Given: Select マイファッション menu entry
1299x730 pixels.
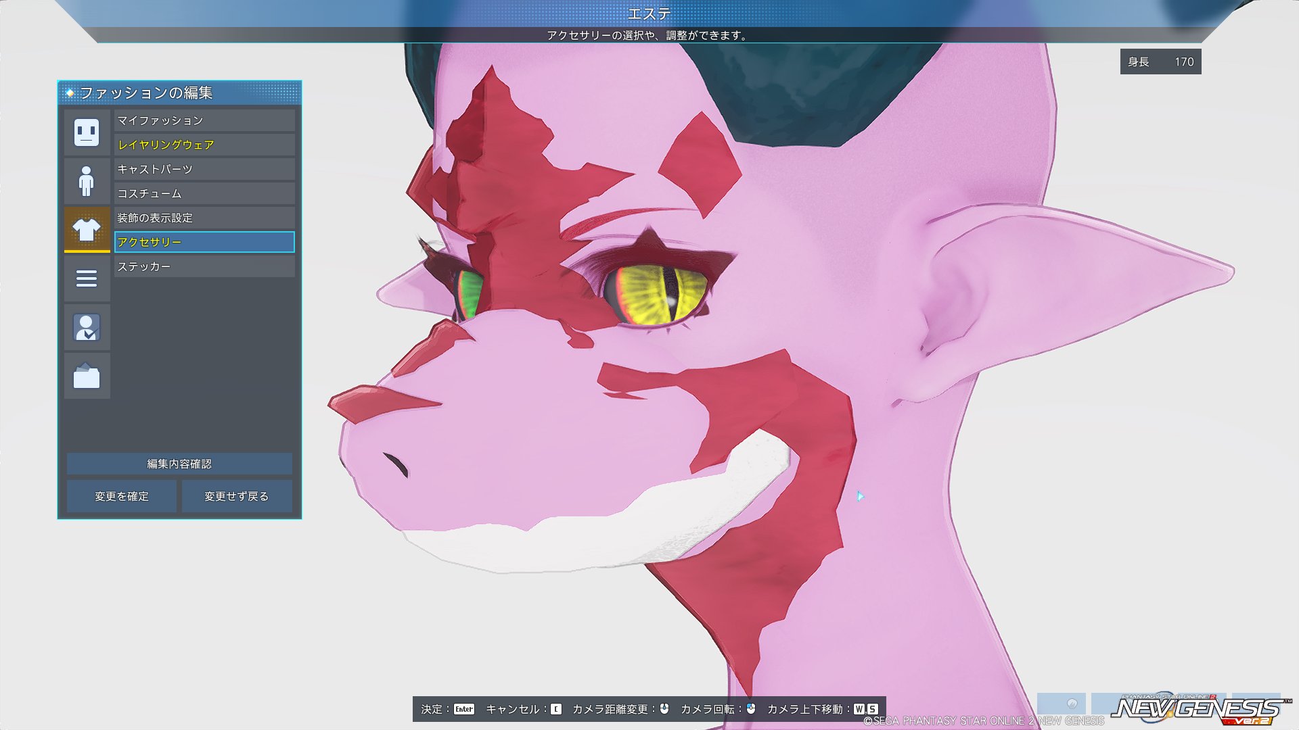Looking at the screenshot, I should coord(204,120).
